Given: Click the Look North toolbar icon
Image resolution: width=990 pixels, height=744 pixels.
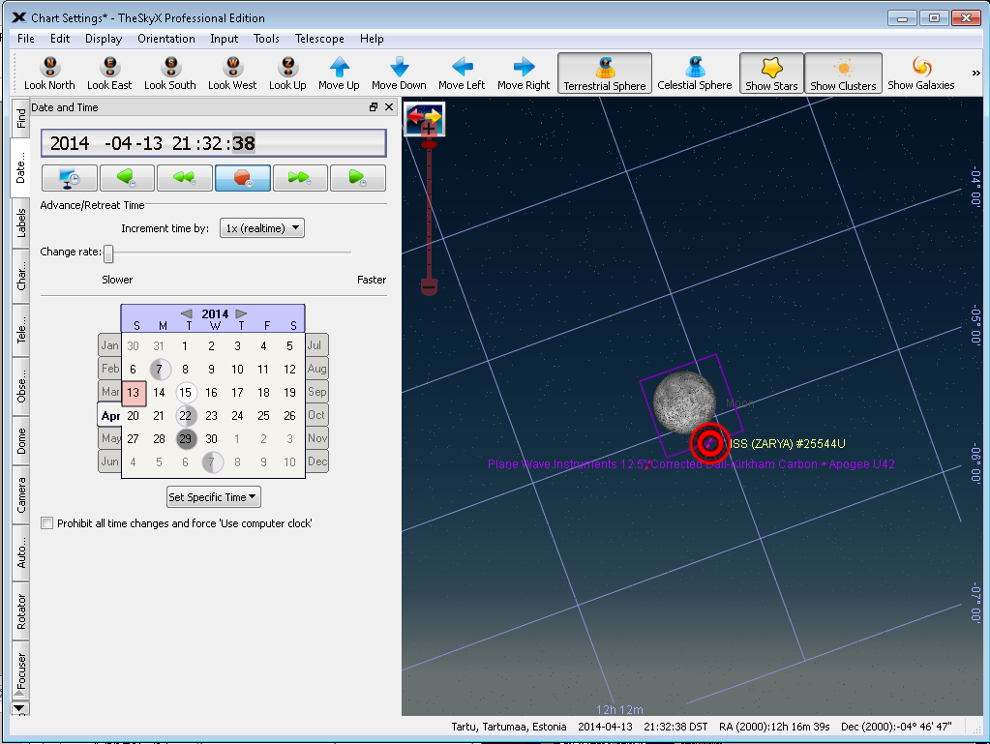Looking at the screenshot, I should tap(49, 67).
